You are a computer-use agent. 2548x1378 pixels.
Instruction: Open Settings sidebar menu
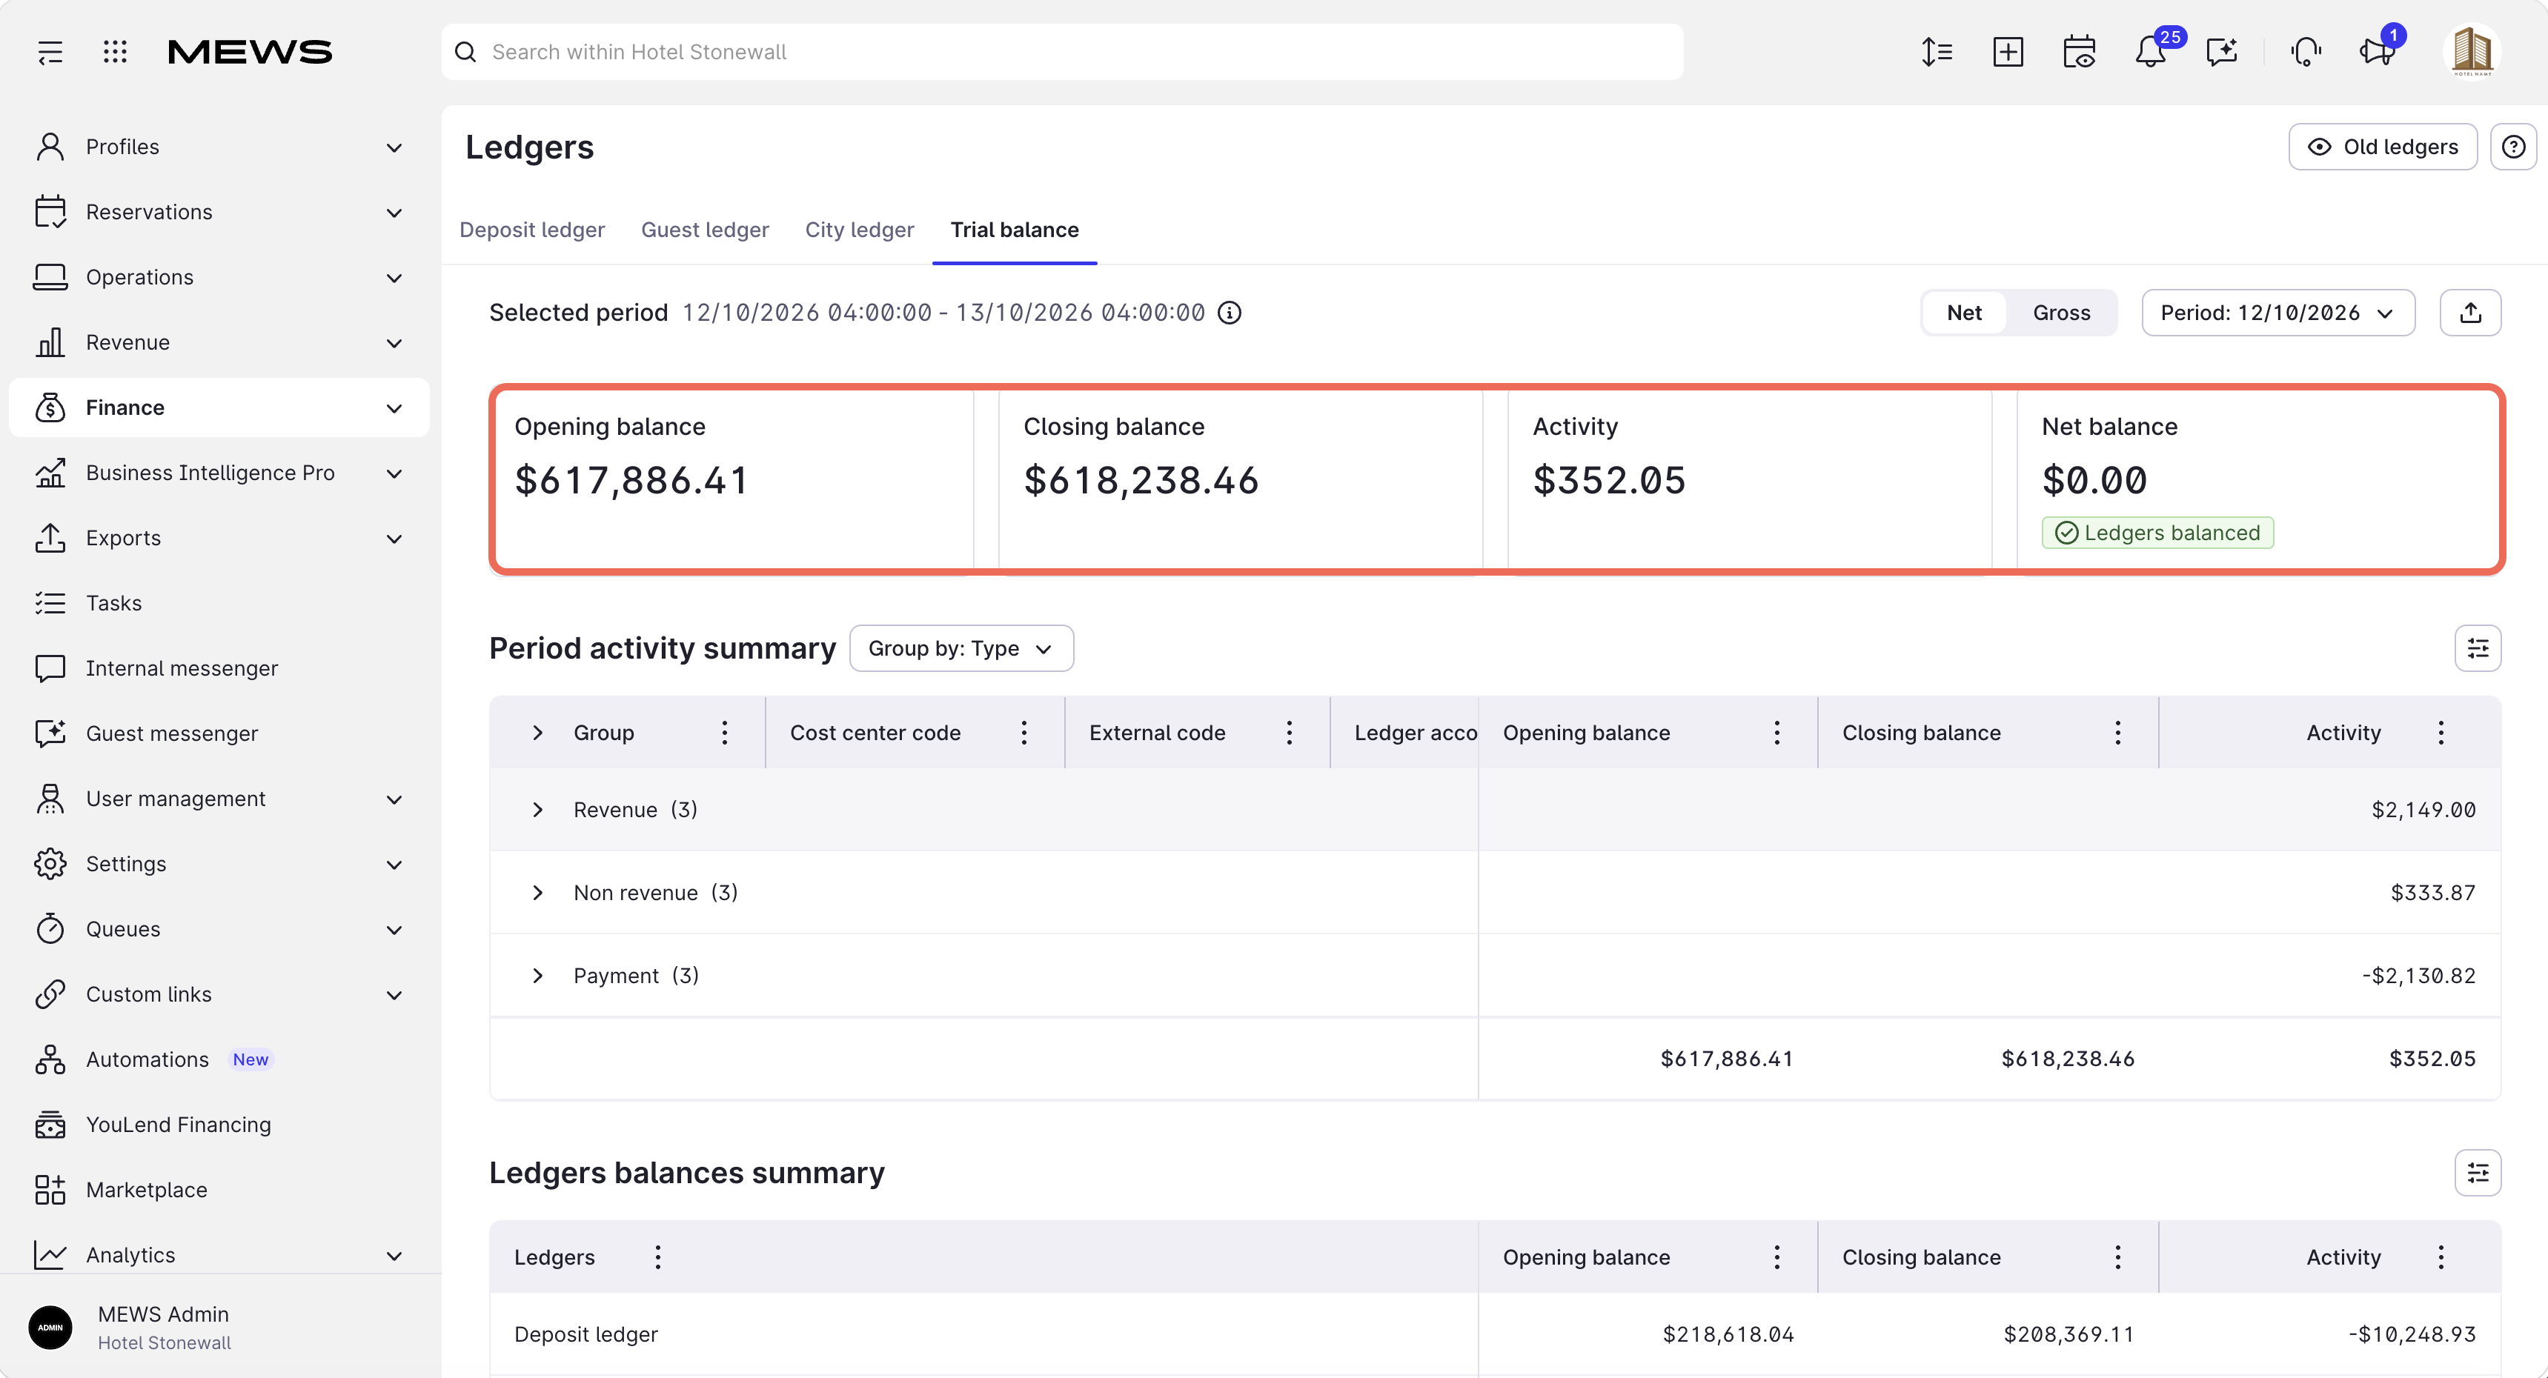pyautogui.click(x=219, y=864)
